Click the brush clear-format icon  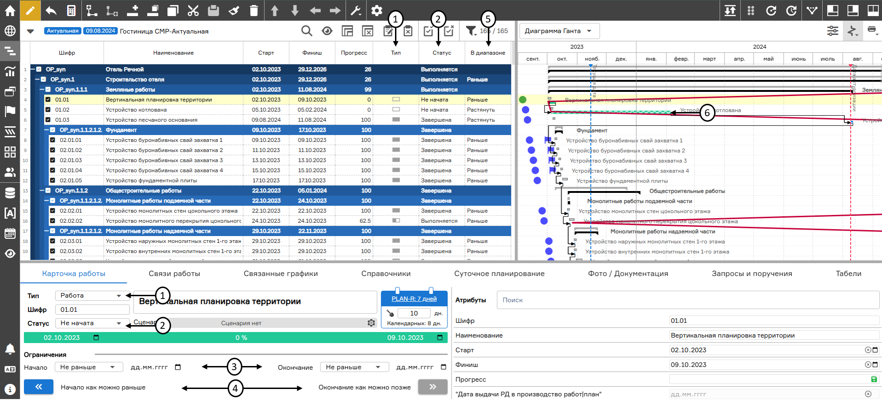pos(234,10)
